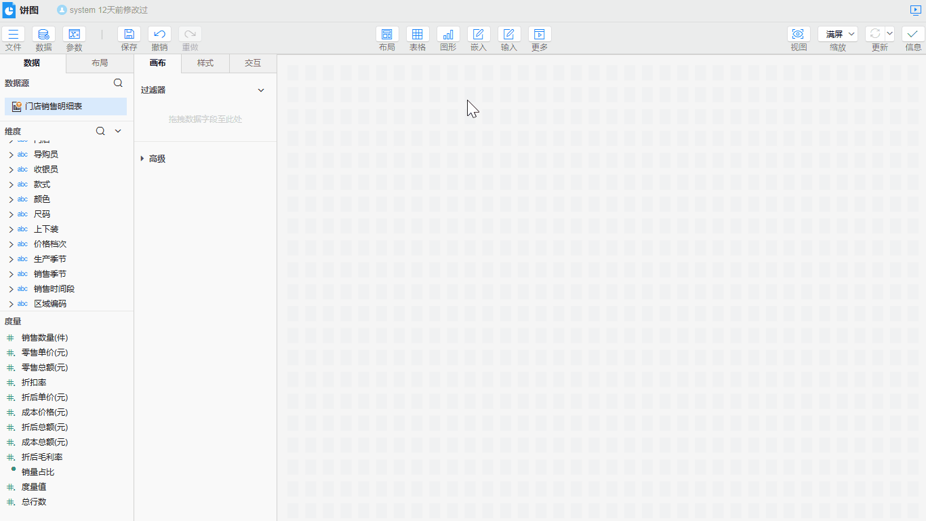Open the dropdown arrow beside 更新
The width and height of the screenshot is (926, 521).
pos(889,33)
